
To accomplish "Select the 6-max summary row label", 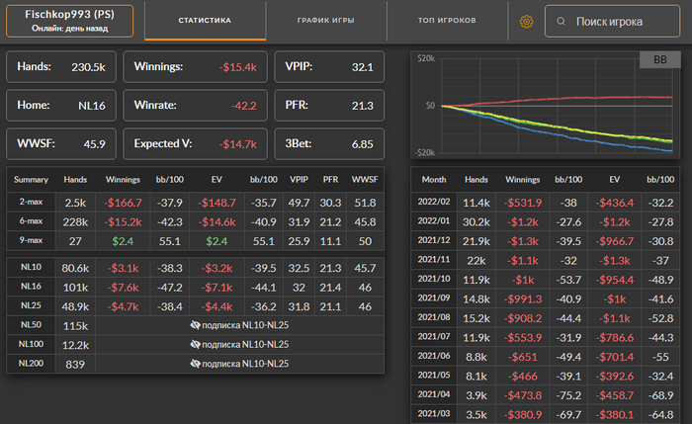I will tap(31, 221).
